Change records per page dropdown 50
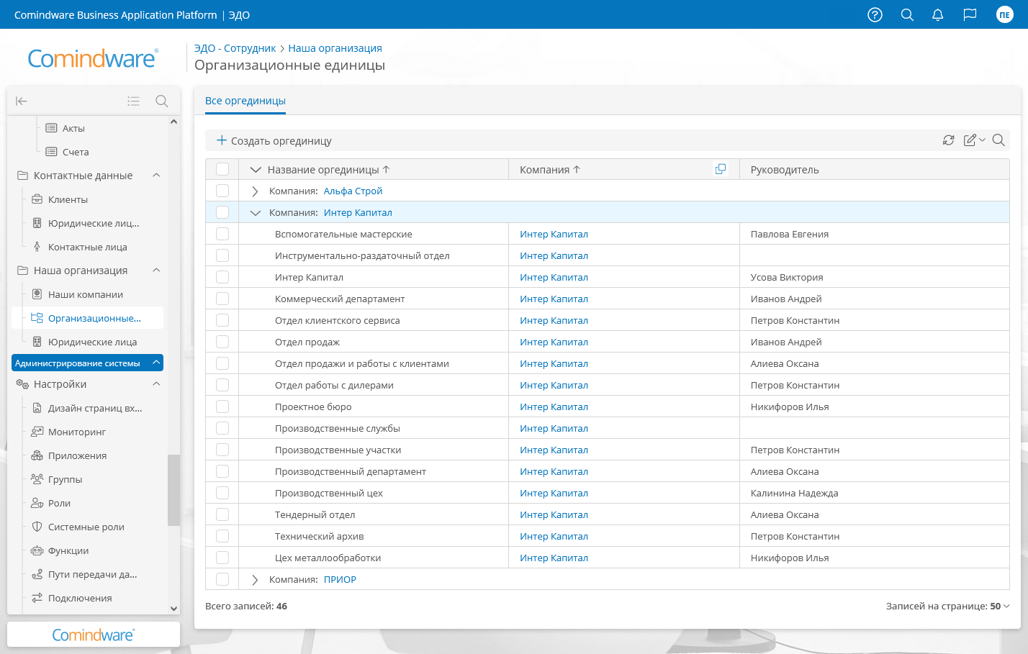This screenshot has width=1028, height=654. (x=1000, y=606)
